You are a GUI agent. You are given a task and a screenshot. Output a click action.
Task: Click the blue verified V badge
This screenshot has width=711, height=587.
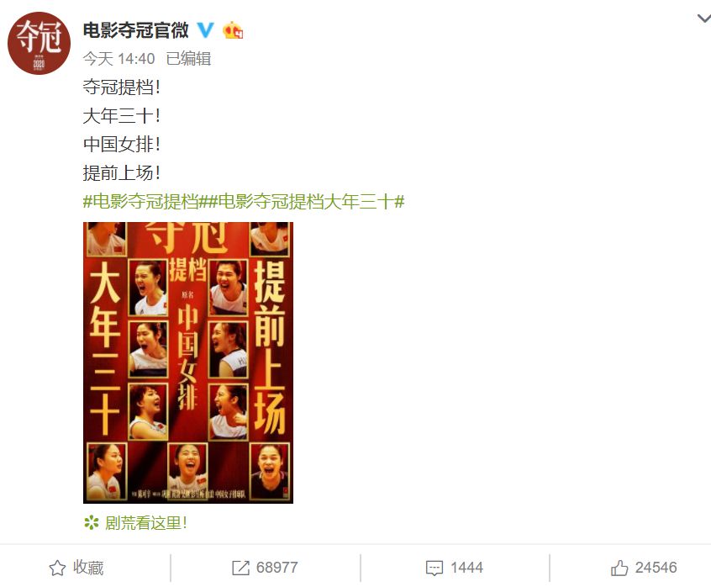[205, 30]
